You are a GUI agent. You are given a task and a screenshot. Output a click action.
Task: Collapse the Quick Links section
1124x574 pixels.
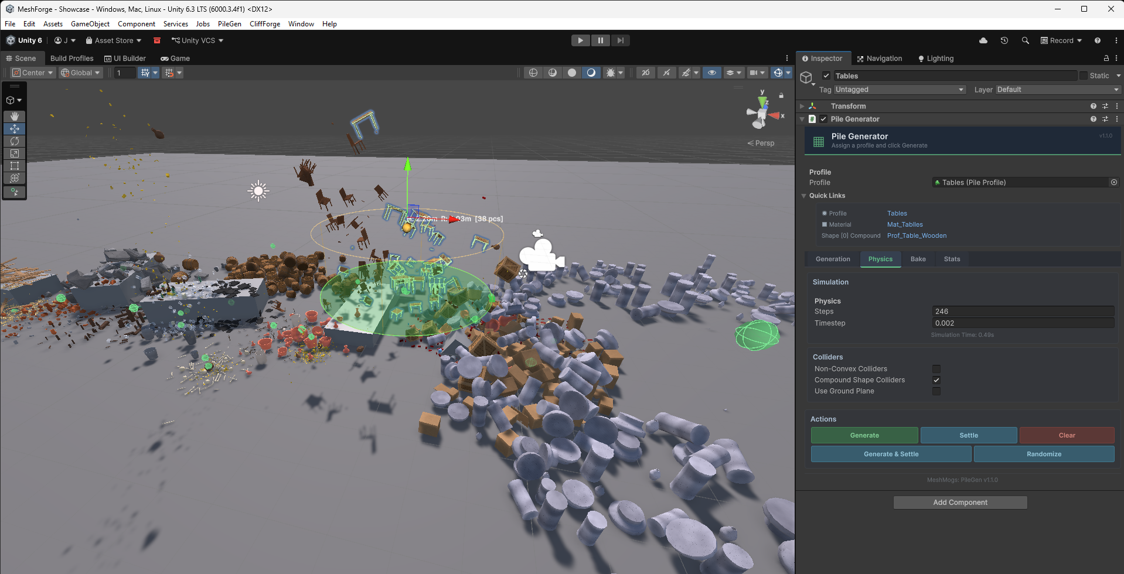[803, 196]
